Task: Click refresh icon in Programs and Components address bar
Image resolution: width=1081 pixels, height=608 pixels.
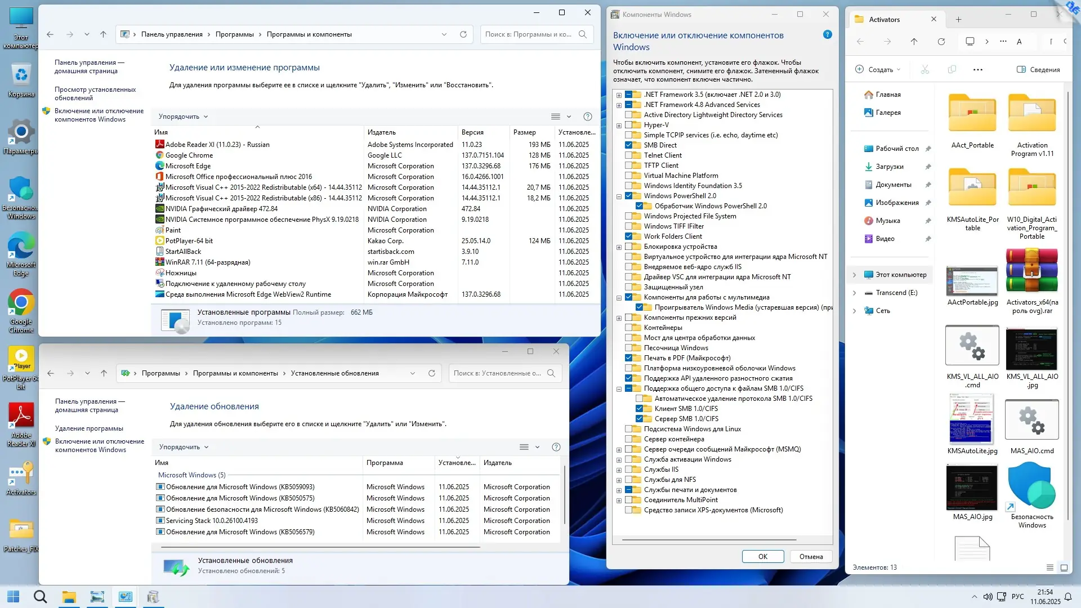Action: 463,34
